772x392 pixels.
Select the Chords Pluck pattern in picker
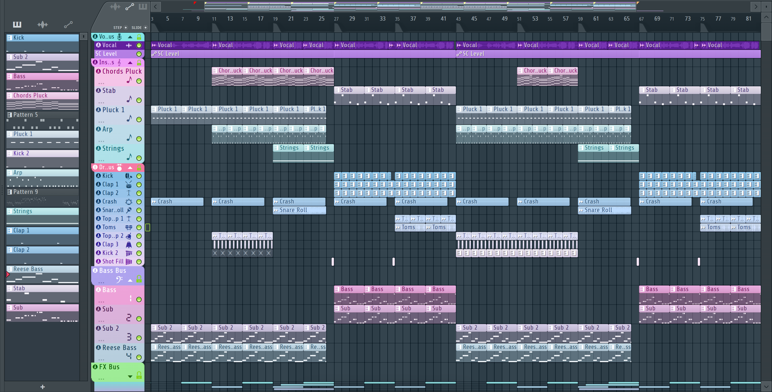[43, 101]
